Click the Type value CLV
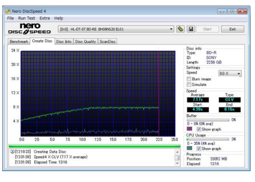This screenshot has width=255, height=182. 230,100
